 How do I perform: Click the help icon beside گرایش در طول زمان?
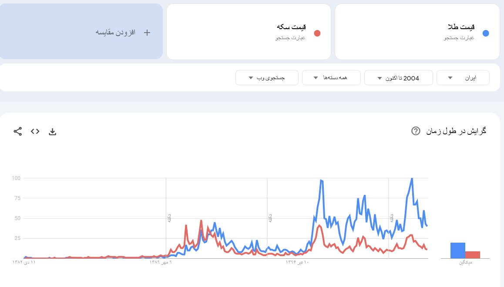(x=416, y=131)
